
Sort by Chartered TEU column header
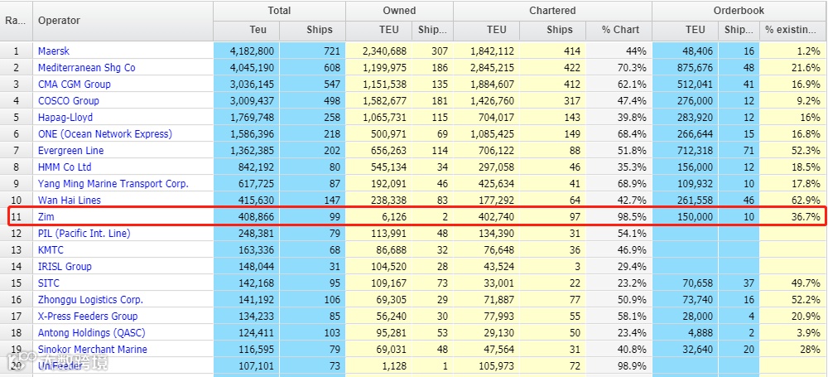coord(486,30)
